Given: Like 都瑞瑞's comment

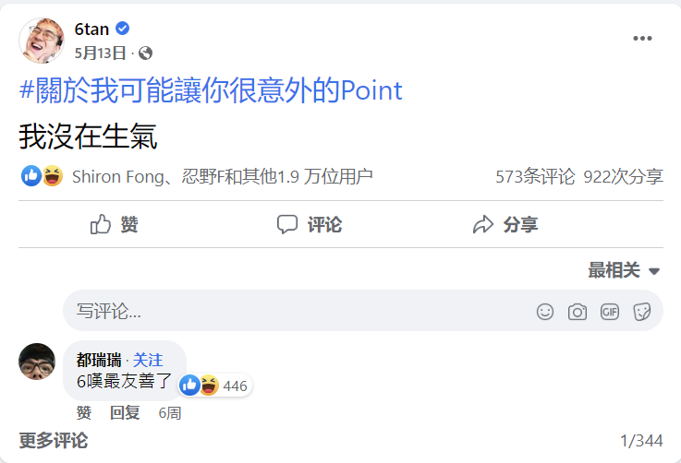Looking at the screenshot, I should [x=84, y=412].
